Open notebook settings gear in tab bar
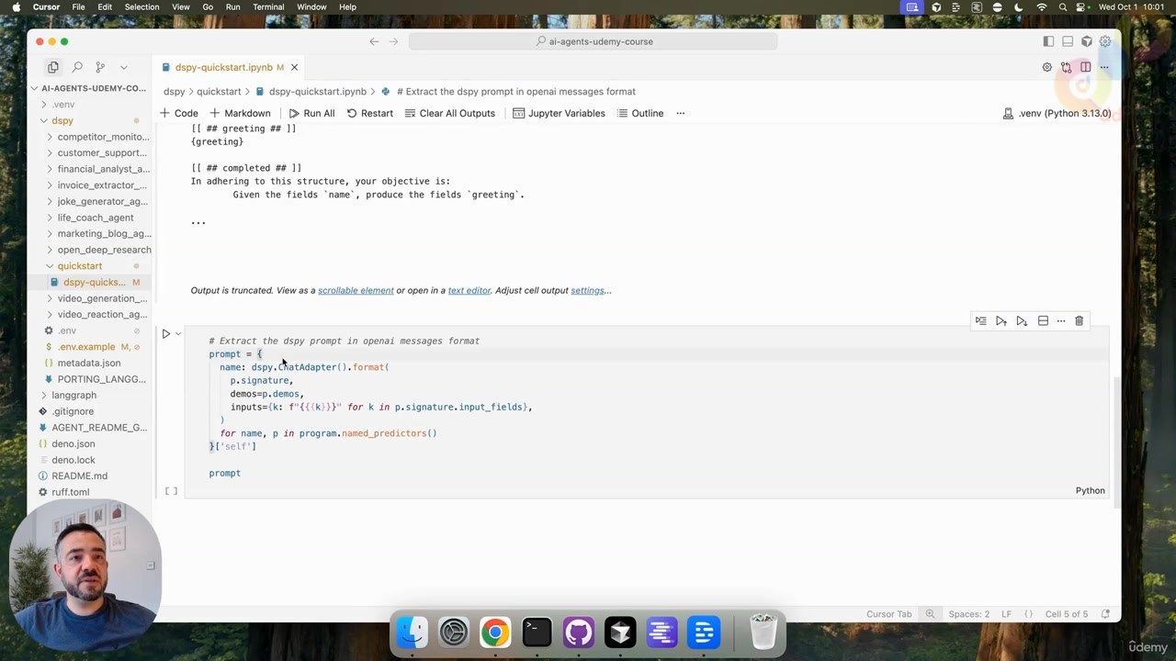This screenshot has height=661, width=1176. point(1046,67)
